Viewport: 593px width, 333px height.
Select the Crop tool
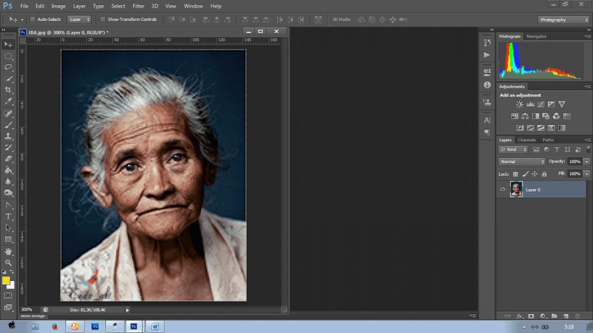(x=9, y=90)
